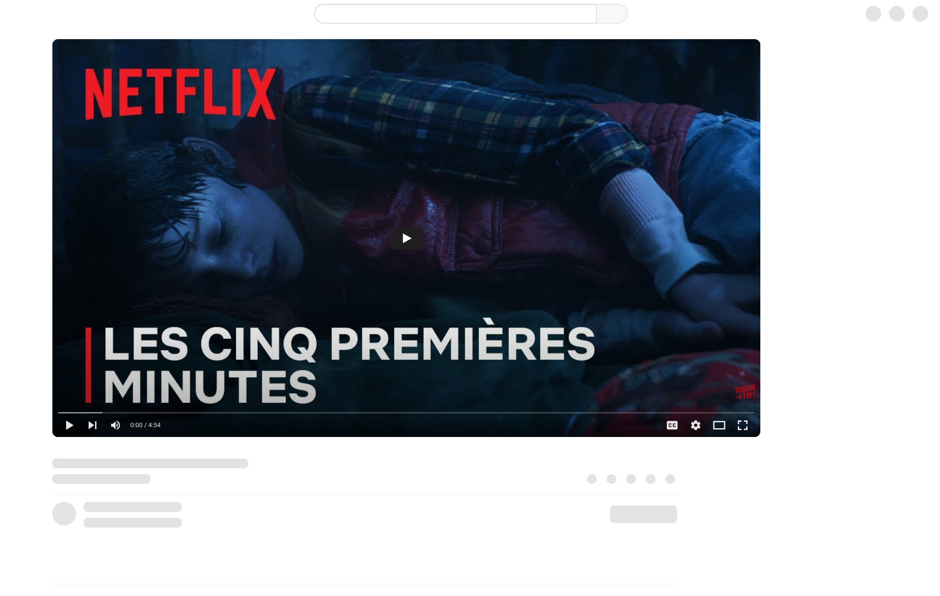This screenshot has width=940, height=596.
Task: Click the video title placeholder bar
Action: click(150, 463)
